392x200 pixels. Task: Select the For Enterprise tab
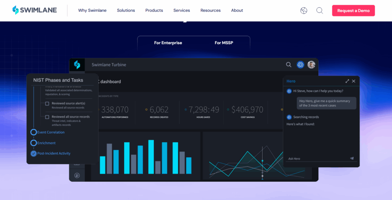[168, 43]
